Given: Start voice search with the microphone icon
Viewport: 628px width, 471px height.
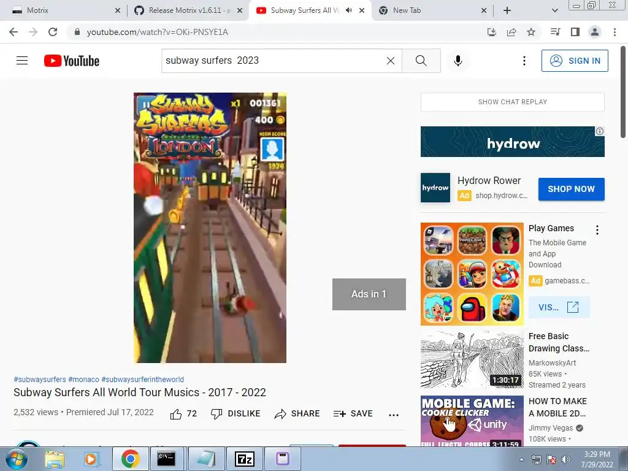Looking at the screenshot, I should tap(458, 61).
